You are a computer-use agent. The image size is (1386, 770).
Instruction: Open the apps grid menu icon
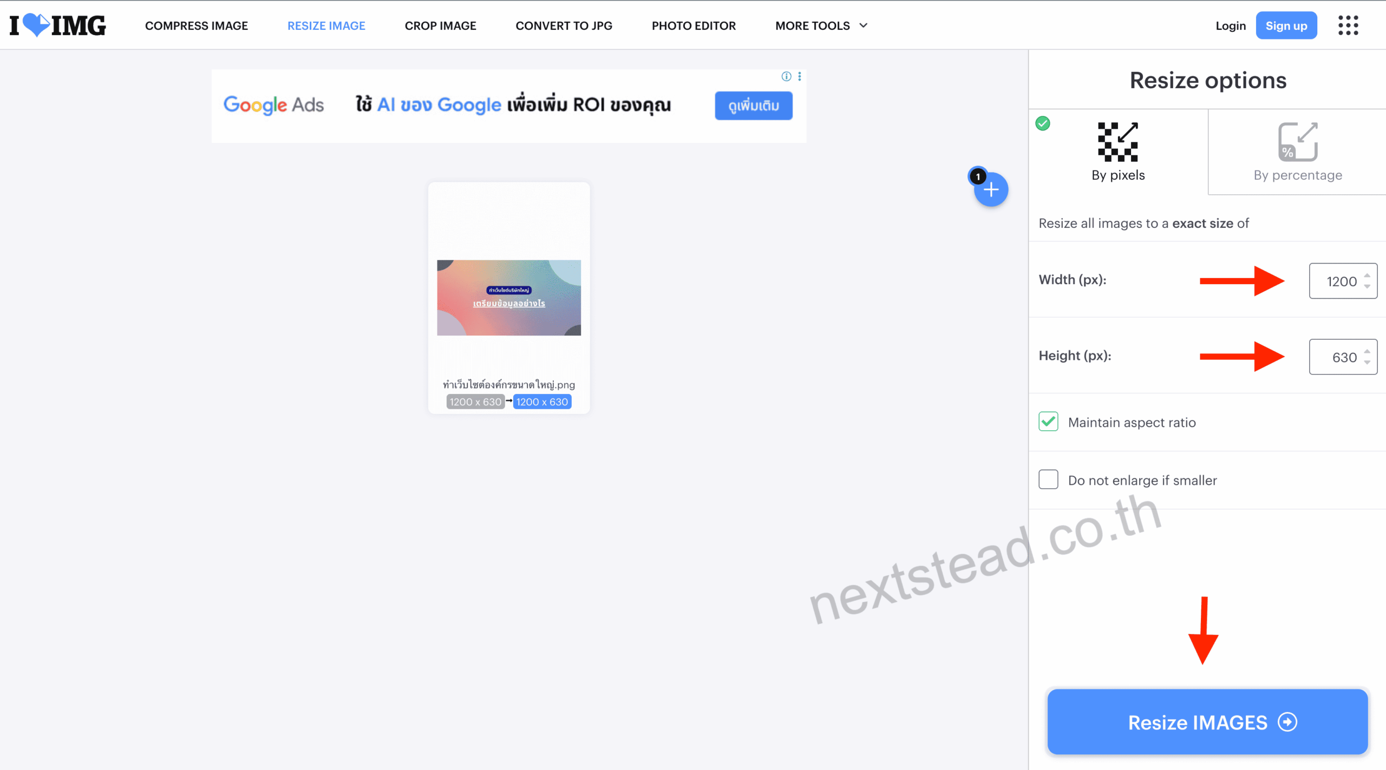pos(1348,25)
